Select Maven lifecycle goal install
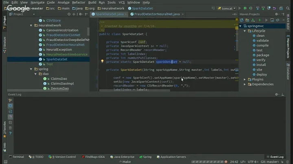Image resolution: width=293 pixels, height=164 pixels. click(x=261, y=65)
